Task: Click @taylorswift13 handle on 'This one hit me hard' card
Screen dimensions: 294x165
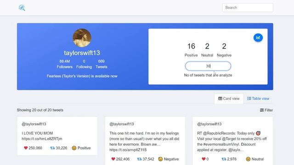Action: tap(121, 124)
